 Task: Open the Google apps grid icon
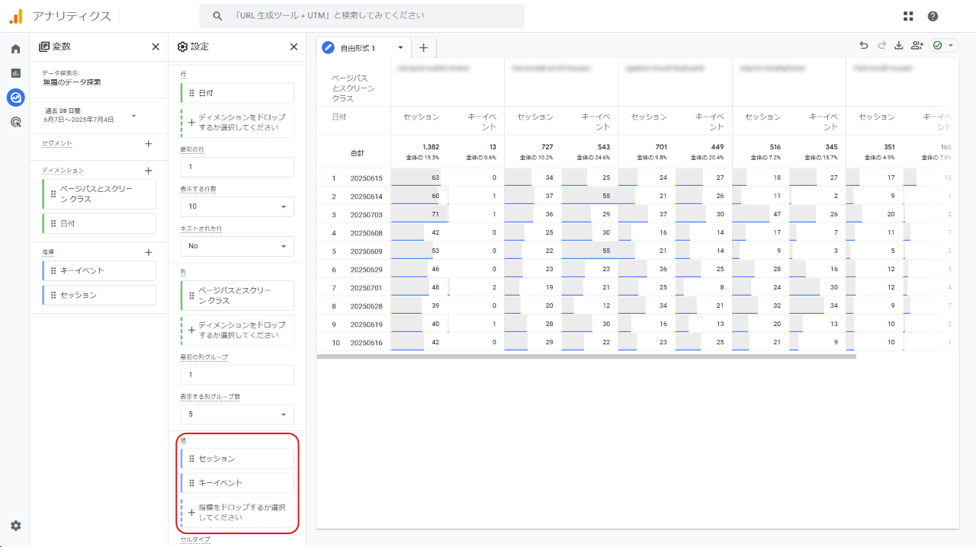(x=908, y=16)
